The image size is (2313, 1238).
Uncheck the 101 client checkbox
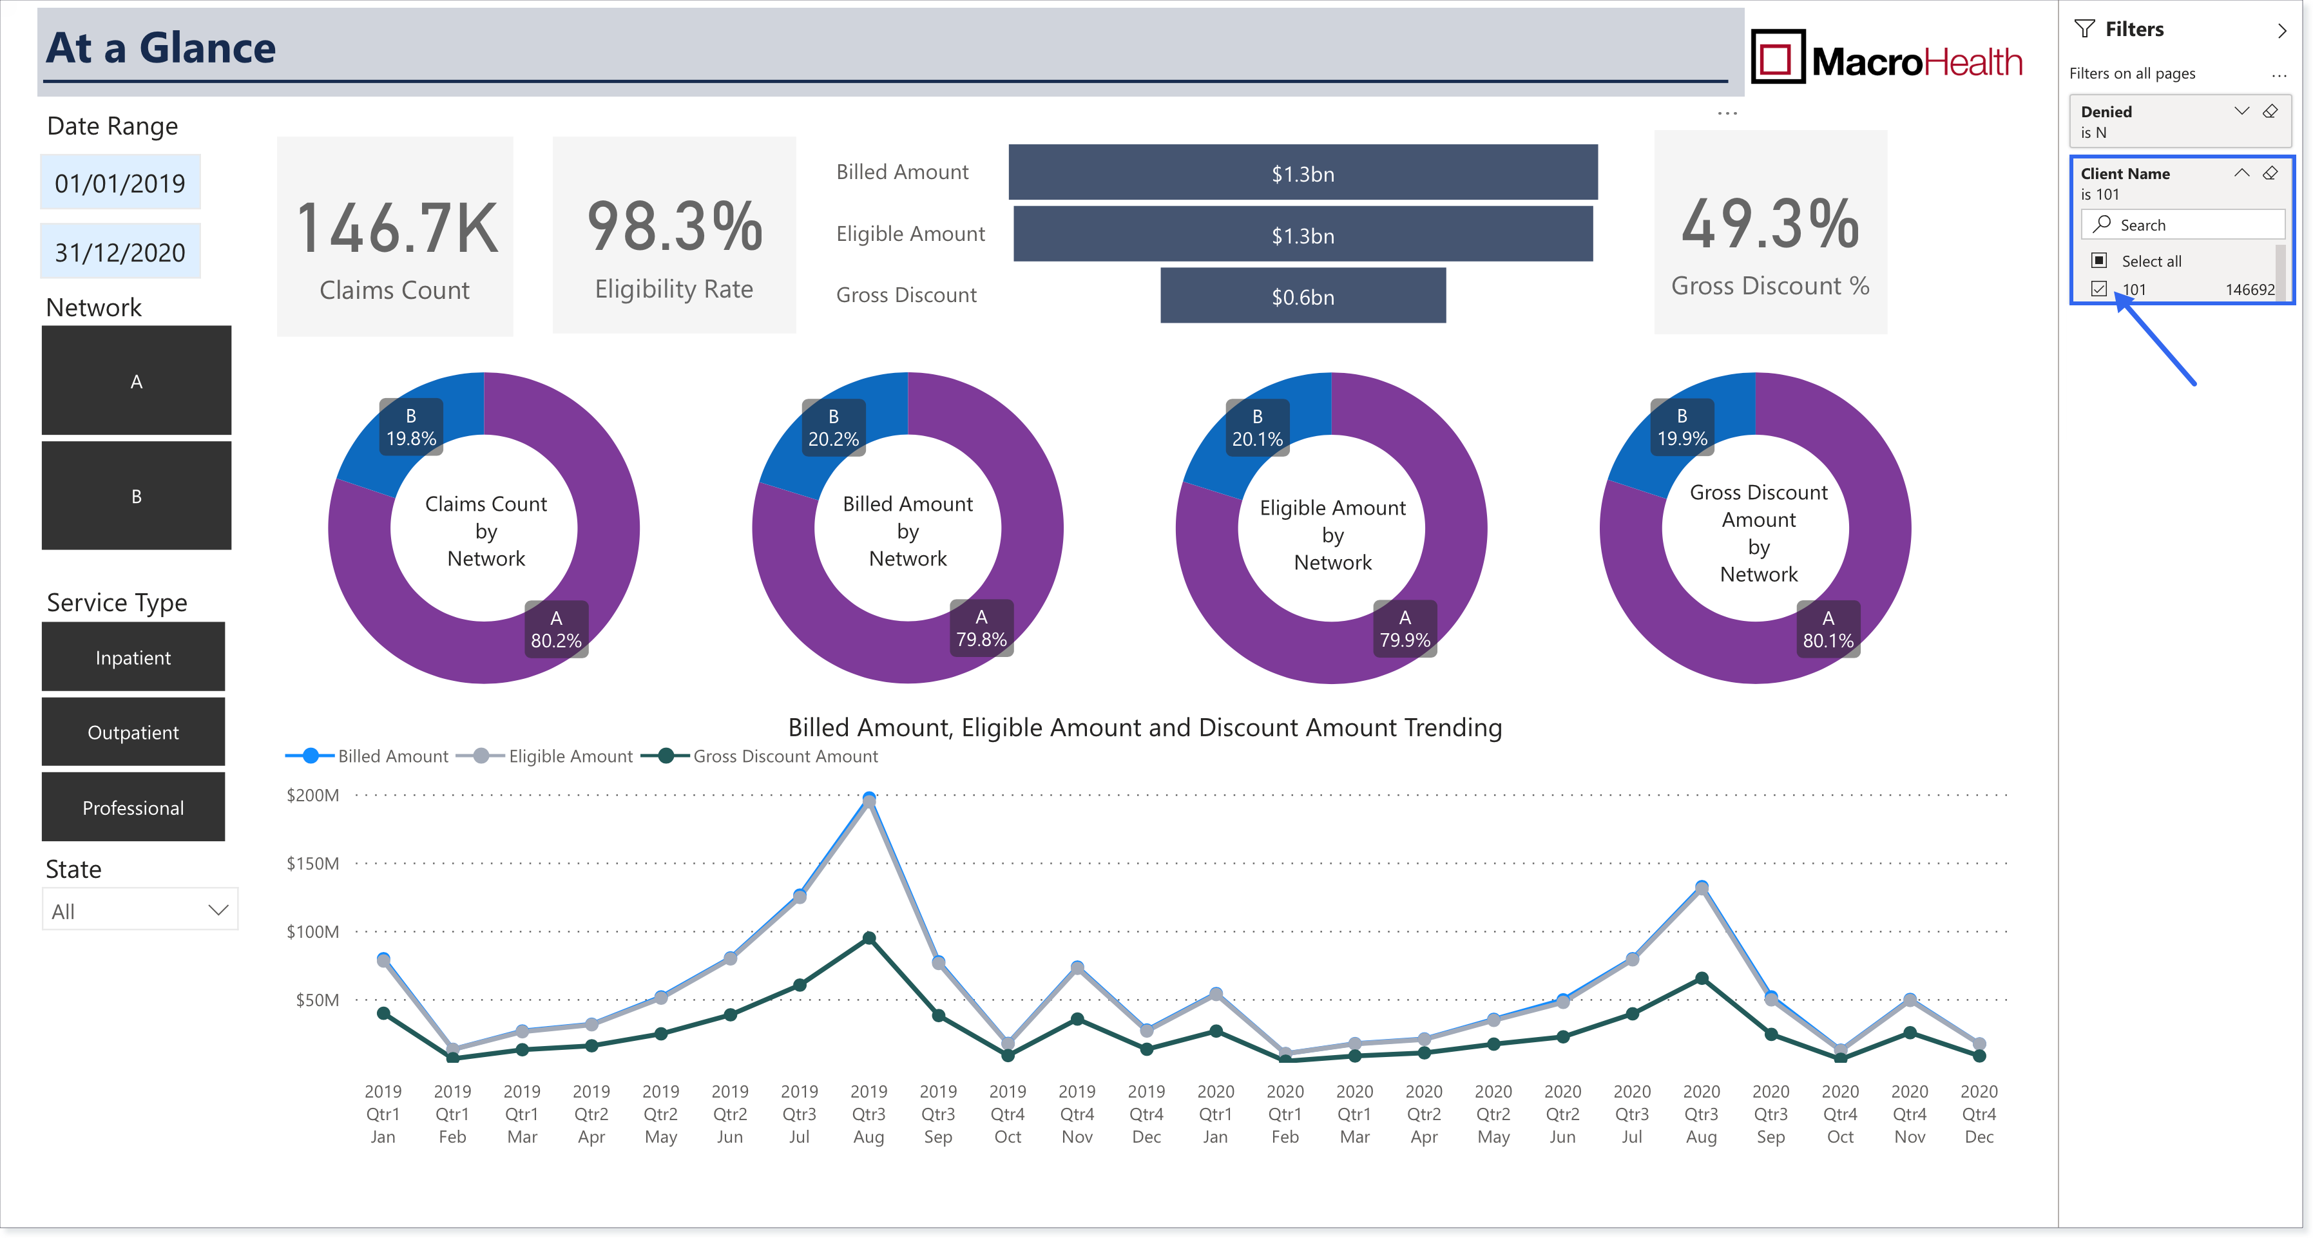2098,289
